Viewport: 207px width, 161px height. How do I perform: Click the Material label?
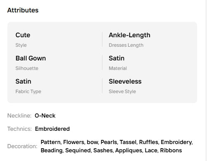[x=118, y=68]
